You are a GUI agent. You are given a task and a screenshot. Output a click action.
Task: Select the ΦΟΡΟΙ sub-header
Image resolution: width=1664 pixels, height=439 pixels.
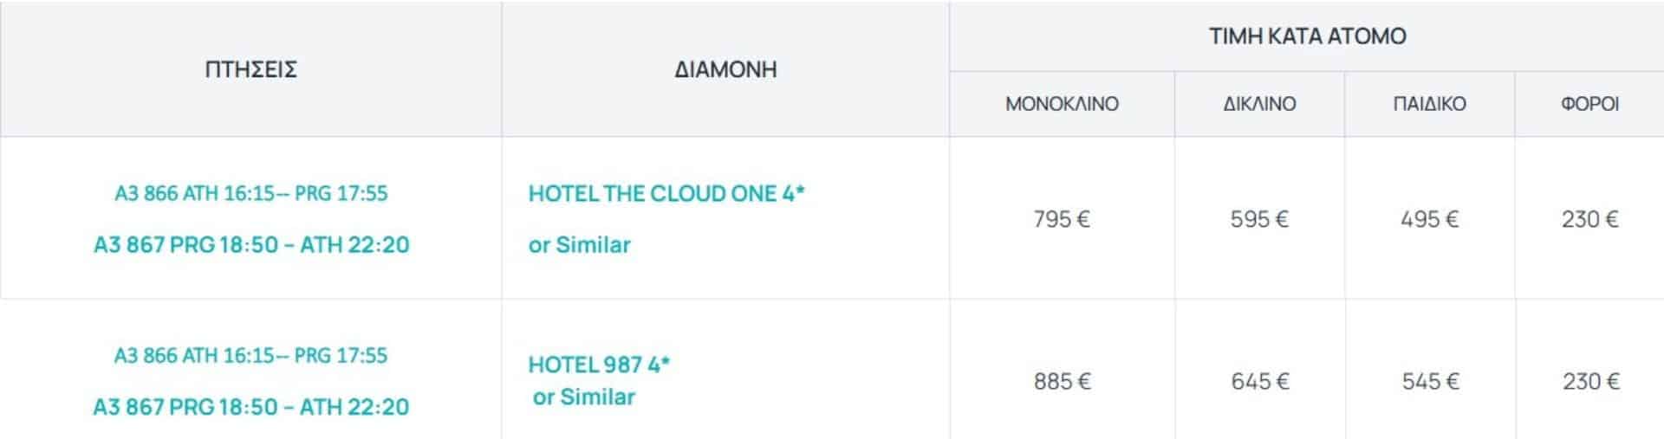tap(1589, 104)
